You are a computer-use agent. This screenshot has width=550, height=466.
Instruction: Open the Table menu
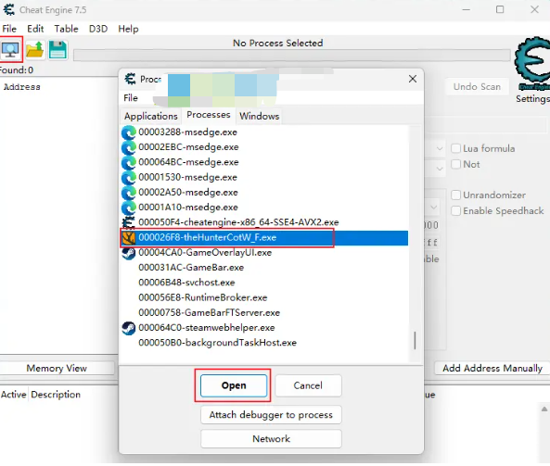[66, 29]
